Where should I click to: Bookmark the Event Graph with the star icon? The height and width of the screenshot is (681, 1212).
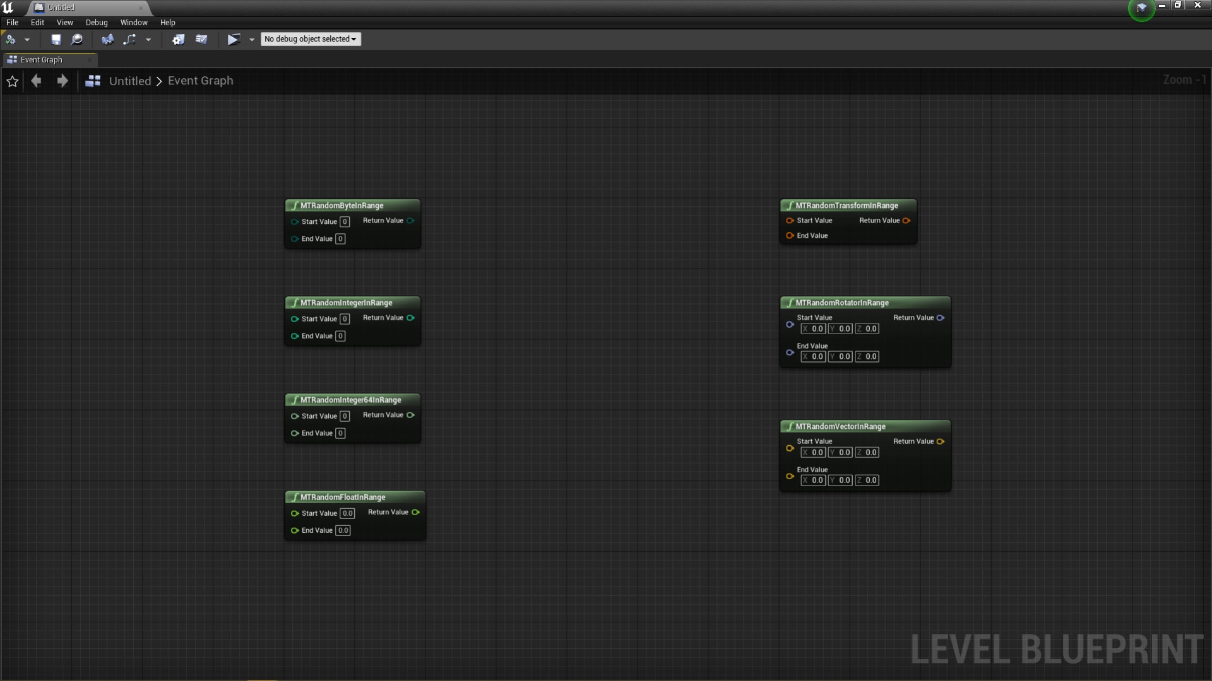pos(13,81)
